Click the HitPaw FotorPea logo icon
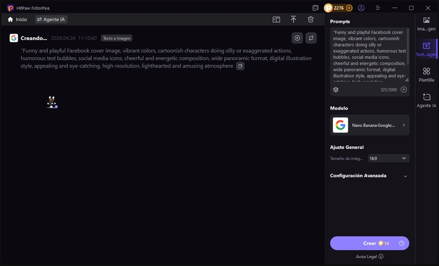439x266 pixels. (x=10, y=8)
